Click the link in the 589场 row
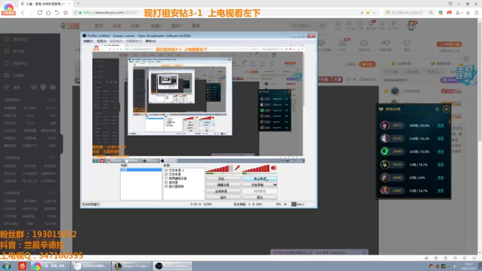The width and height of the screenshot is (482, 271). (440, 125)
